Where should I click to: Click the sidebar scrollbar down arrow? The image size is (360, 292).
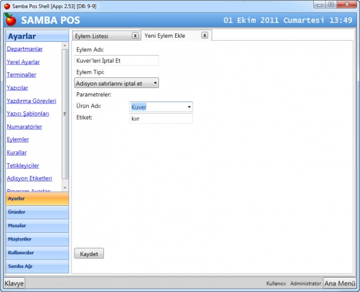[x=65, y=188]
